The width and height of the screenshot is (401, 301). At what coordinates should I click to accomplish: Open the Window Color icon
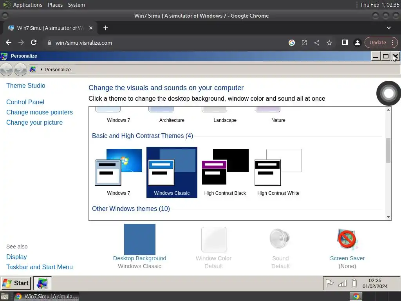coord(214,239)
